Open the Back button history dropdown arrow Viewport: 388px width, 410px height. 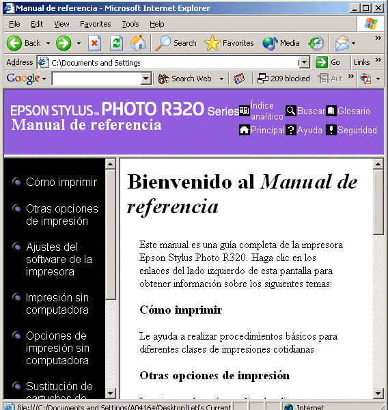click(48, 43)
